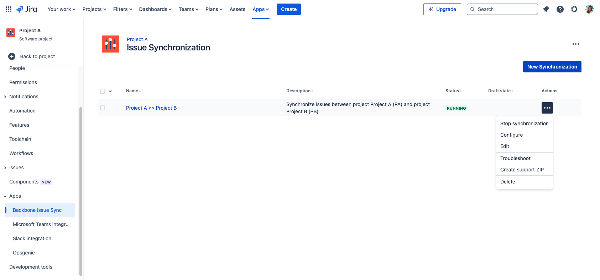600x280 pixels.
Task: Click the New Synchronization button
Action: 552,67
